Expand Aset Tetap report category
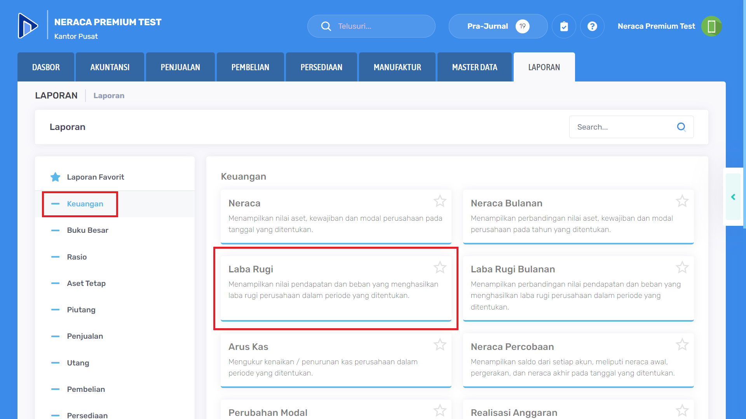746x419 pixels. (86, 284)
